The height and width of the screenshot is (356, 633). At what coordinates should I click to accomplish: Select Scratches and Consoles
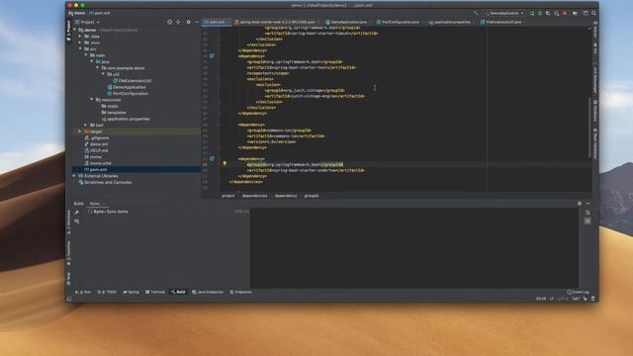[x=105, y=182]
